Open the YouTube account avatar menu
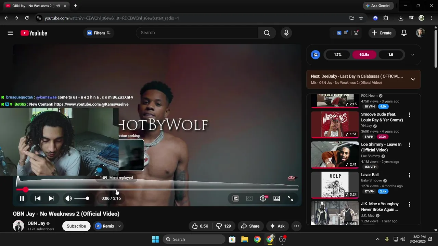 (x=421, y=33)
